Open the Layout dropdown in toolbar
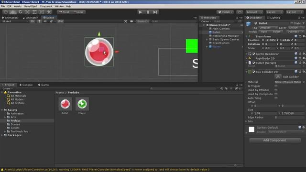306x172 pixels. pos(294,12)
